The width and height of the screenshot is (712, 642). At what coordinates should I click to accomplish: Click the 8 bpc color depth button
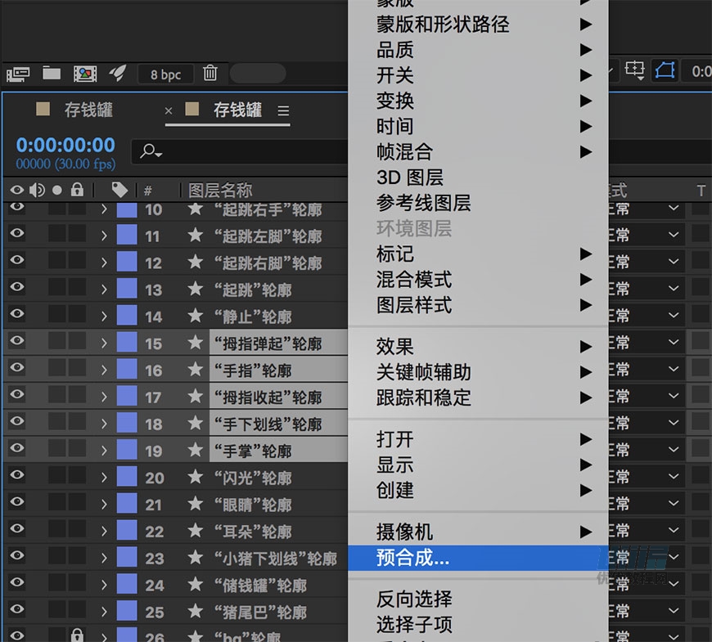pos(164,74)
